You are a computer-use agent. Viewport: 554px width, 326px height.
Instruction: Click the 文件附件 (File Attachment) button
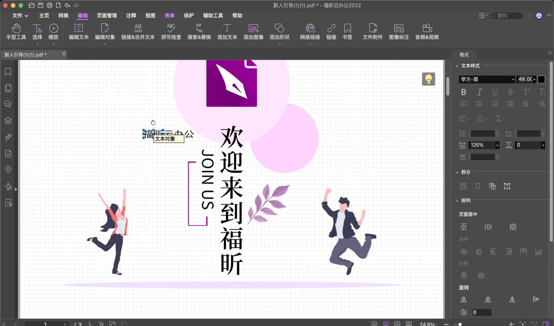click(x=372, y=32)
